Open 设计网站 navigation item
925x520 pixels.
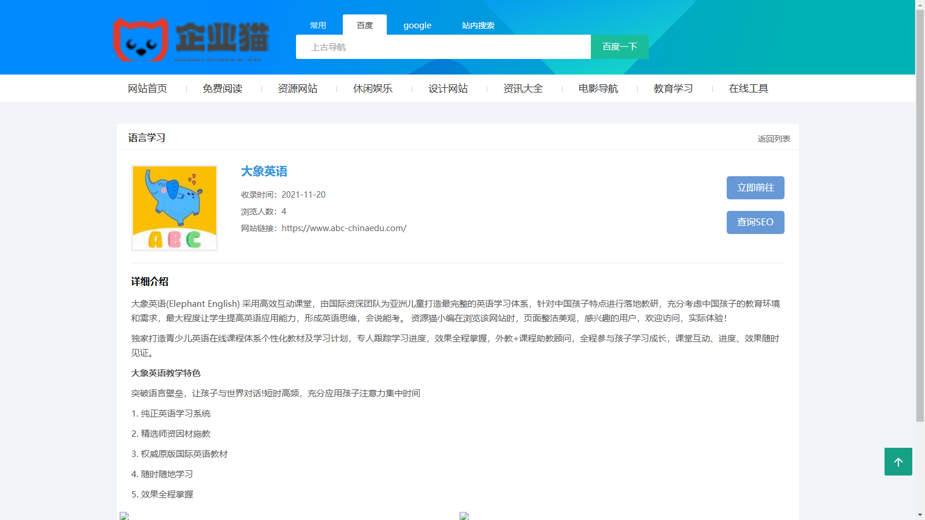pos(448,88)
